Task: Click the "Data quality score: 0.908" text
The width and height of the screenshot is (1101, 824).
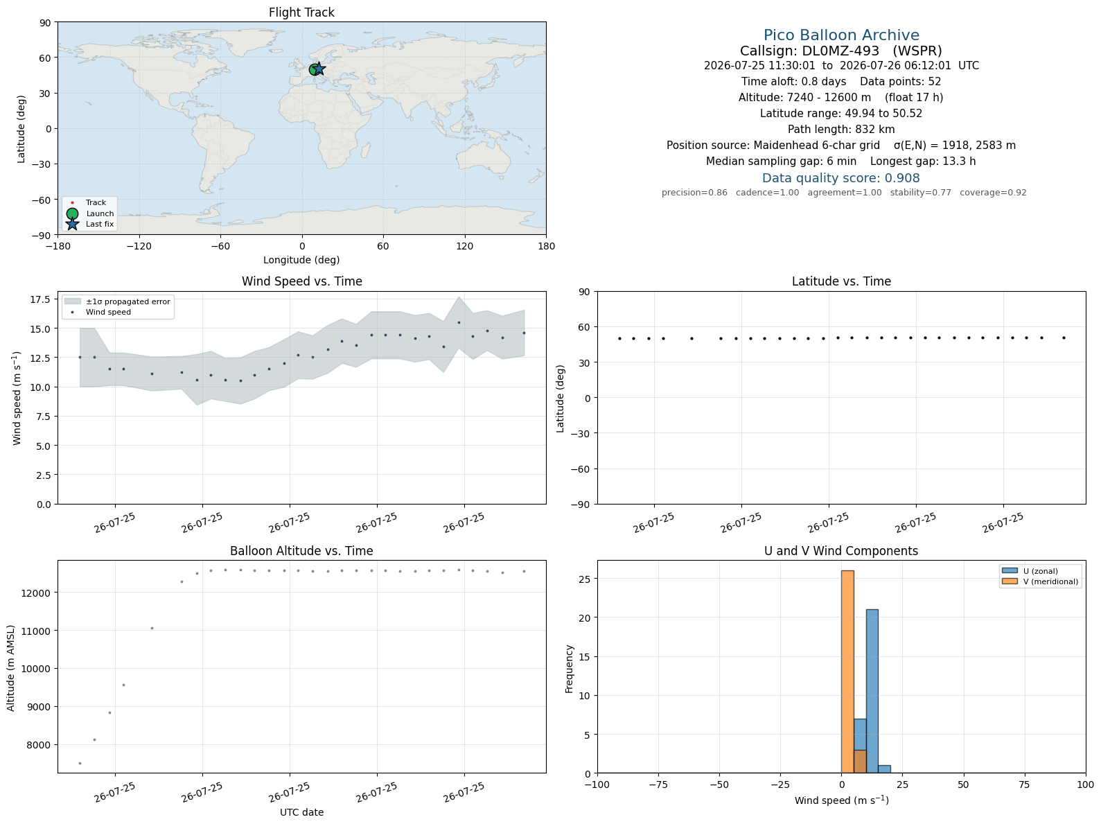Action: tap(841, 178)
